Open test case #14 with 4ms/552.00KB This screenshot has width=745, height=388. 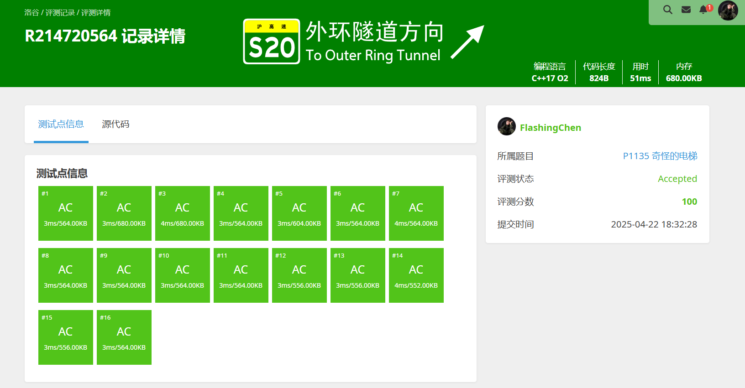click(416, 275)
